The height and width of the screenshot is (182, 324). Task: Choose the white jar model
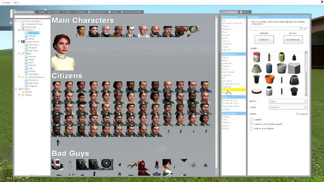pyautogui.click(x=269, y=91)
